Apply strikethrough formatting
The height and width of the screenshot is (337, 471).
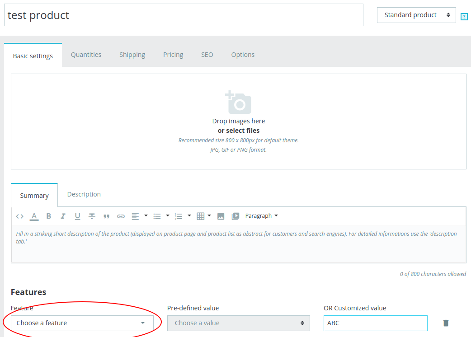(x=92, y=215)
